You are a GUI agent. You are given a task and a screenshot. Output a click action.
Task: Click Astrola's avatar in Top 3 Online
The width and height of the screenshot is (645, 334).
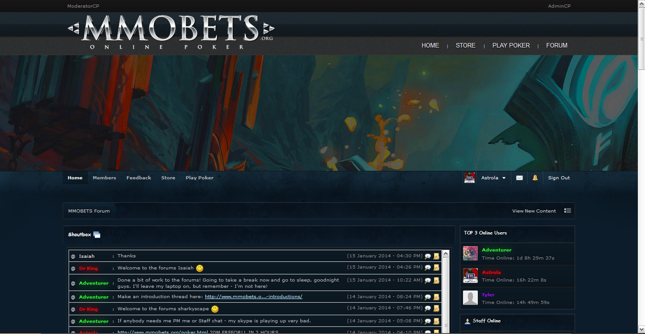point(470,276)
